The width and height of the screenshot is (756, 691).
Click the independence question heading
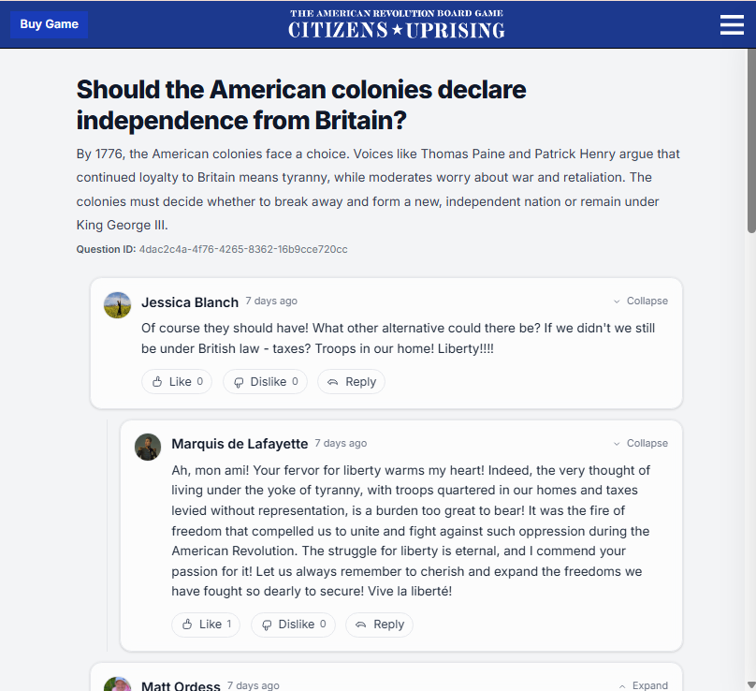pyautogui.click(x=301, y=105)
